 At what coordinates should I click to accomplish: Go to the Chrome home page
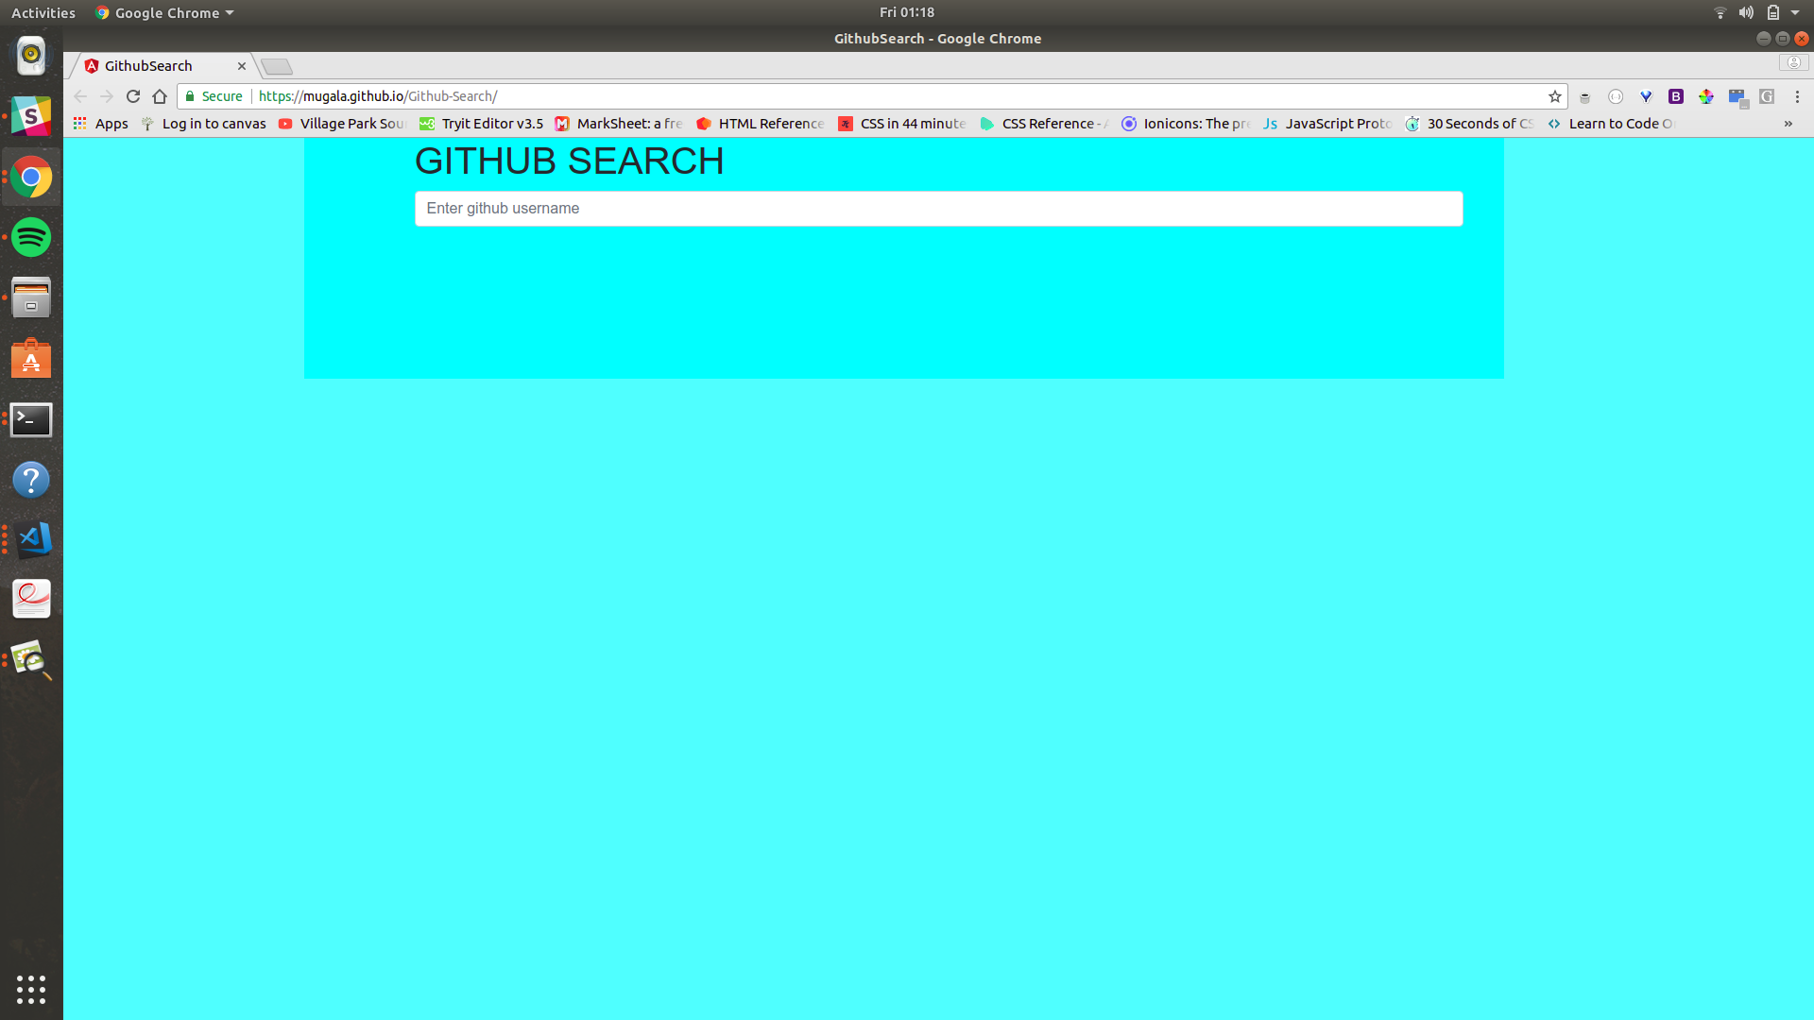coord(160,96)
